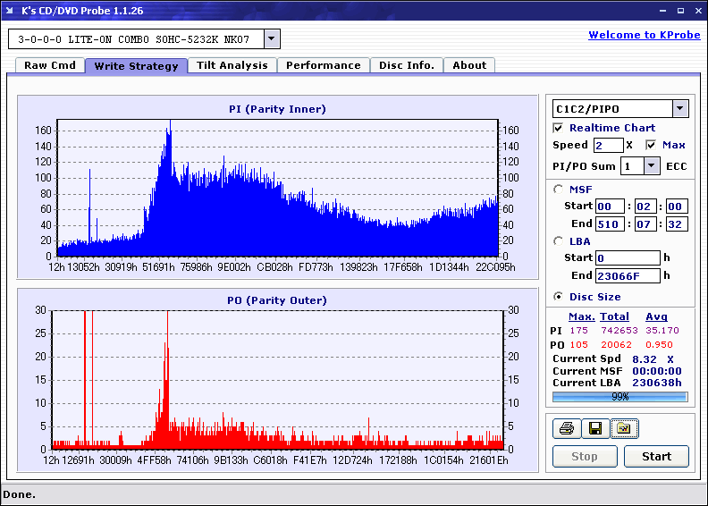The width and height of the screenshot is (708, 506).
Task: Click the 99% scan progress bar
Action: [620, 397]
